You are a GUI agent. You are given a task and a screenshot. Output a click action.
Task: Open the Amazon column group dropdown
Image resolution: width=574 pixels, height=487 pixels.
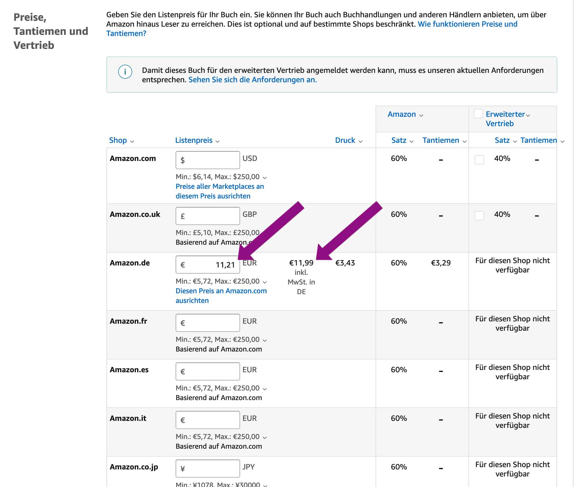pos(421,115)
